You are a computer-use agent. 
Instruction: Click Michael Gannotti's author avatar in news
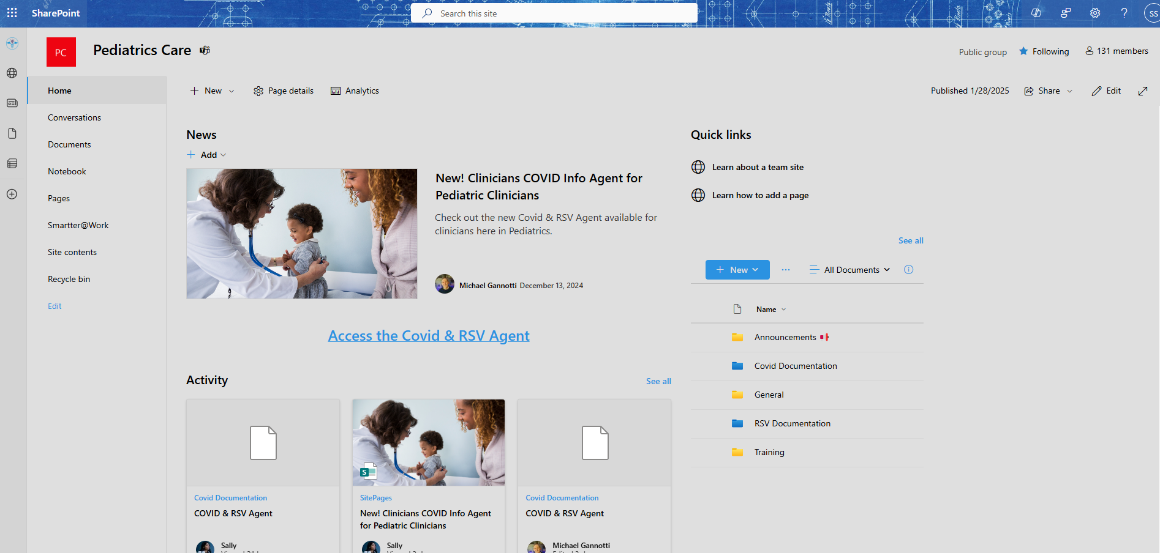pyautogui.click(x=445, y=284)
